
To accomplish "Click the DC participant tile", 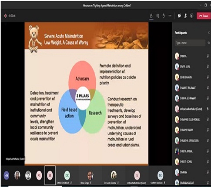I will pos(67,176).
